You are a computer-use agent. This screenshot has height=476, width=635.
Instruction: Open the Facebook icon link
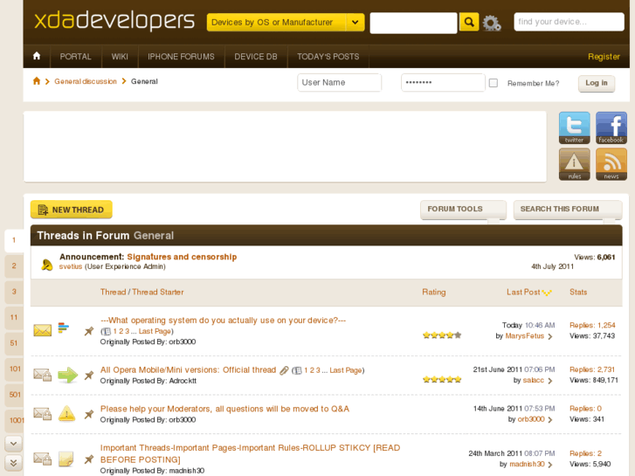click(611, 128)
